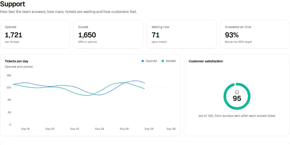Image resolution: width=290 pixels, height=145 pixels.
Task: Click the 0 y-axis label
Action: click(x=10, y=124)
